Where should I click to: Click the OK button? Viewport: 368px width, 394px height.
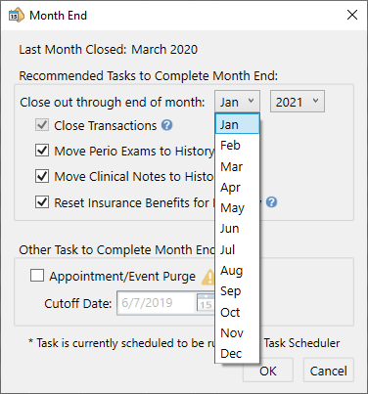click(x=268, y=371)
